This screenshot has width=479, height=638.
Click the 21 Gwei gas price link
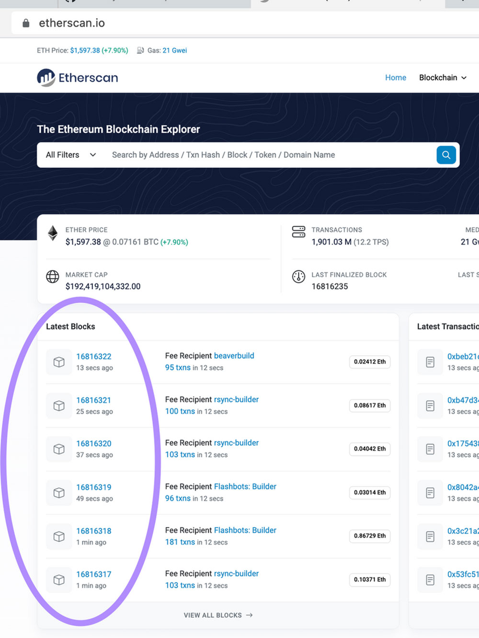174,50
